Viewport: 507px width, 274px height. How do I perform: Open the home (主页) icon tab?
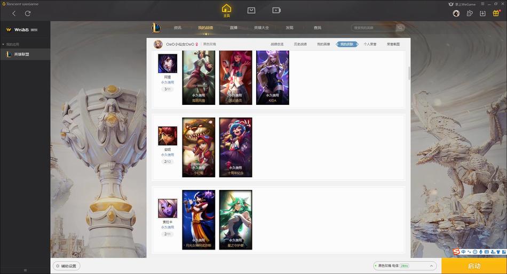[x=226, y=10]
